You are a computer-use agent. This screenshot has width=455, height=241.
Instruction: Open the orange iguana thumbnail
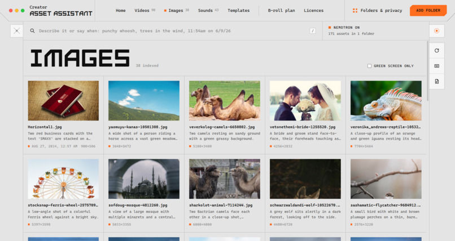386,100
